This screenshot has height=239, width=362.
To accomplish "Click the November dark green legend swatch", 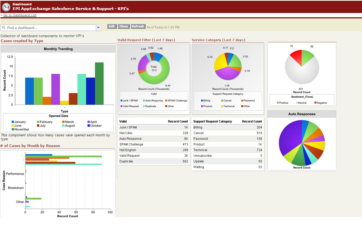I will click(13, 129).
